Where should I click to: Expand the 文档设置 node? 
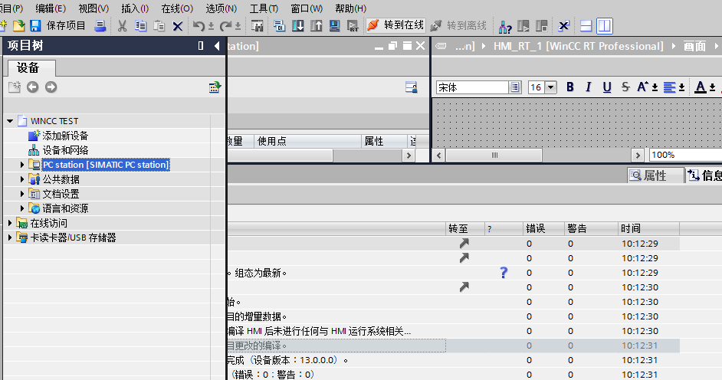22,194
